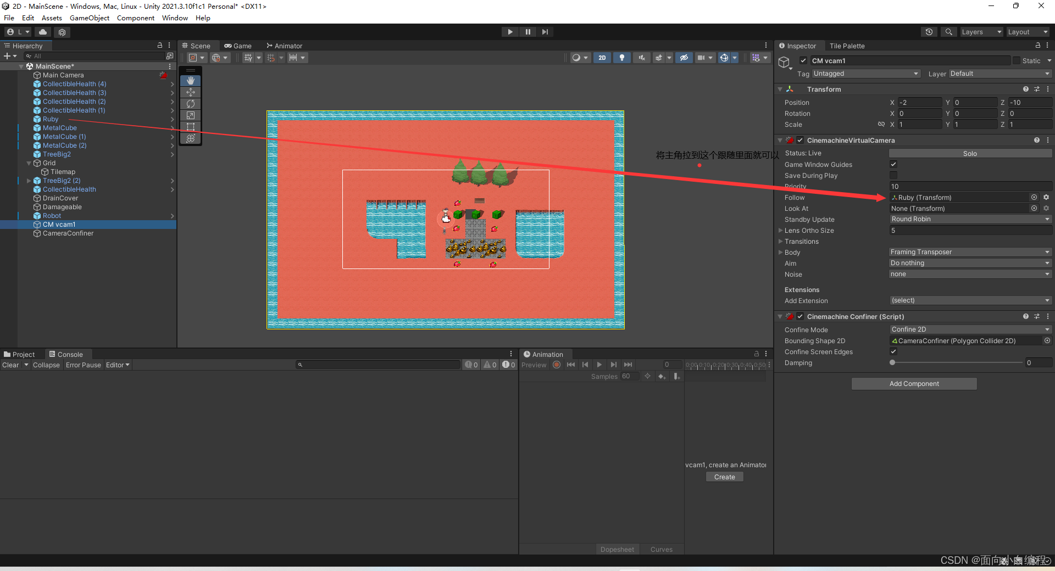1055x571 pixels.
Task: Open the Layer Default dropdown
Action: [1000, 74]
